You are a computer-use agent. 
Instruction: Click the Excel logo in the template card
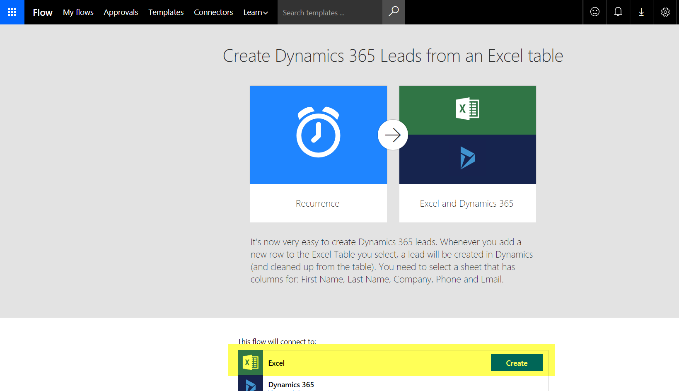[x=467, y=109]
